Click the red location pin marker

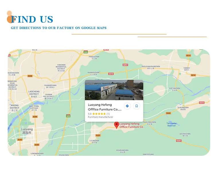click(x=117, y=125)
